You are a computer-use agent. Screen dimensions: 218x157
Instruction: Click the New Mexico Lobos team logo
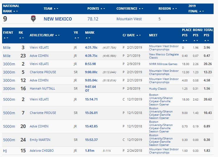tap(33, 19)
